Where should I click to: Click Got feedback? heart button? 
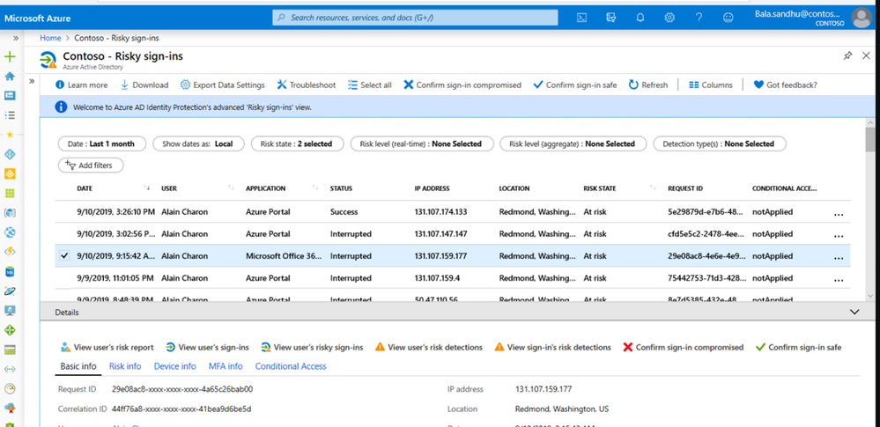[785, 85]
